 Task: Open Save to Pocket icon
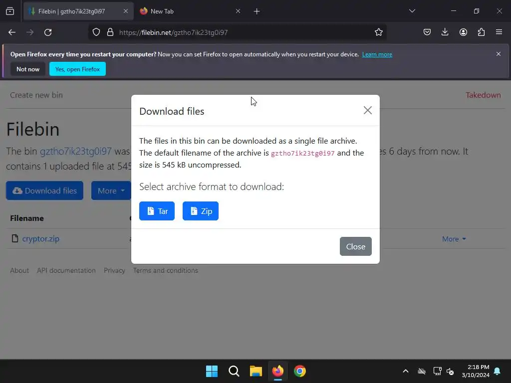[x=427, y=32]
